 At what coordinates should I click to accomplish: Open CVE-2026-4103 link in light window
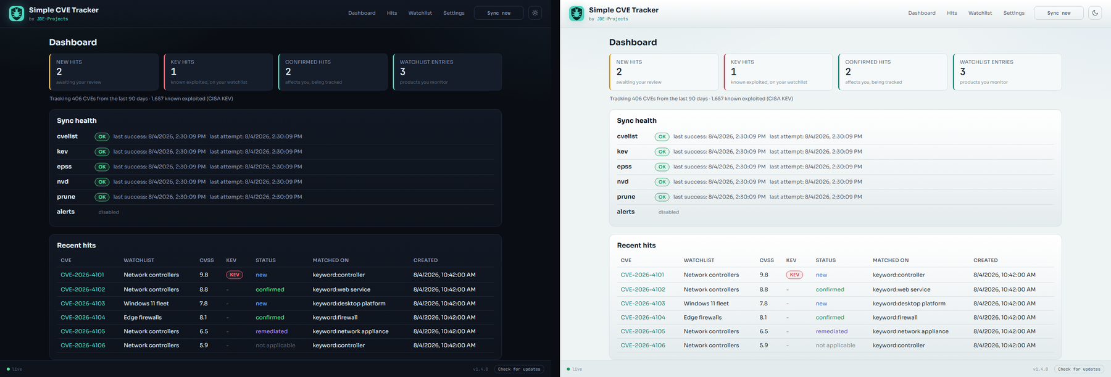(643, 304)
